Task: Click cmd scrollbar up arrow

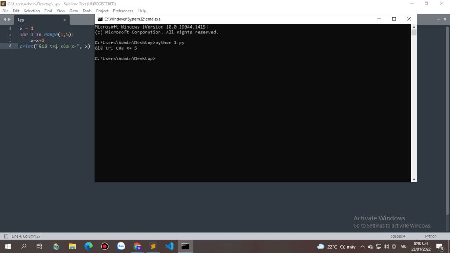Action: (x=414, y=27)
